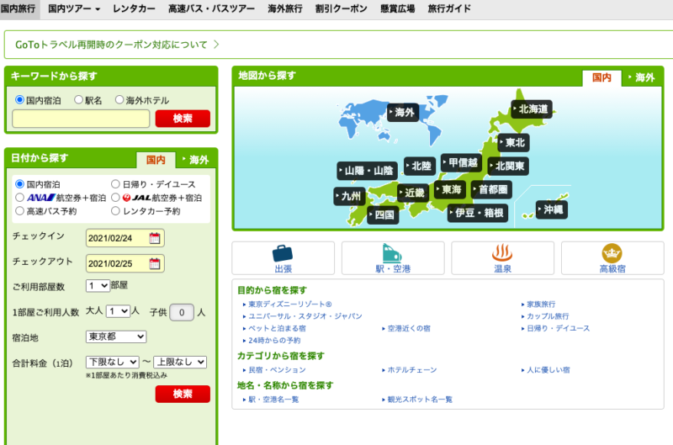Screen dimensions: 673x445
Task: Switch to 海外 tab in map panel
Action: pos(643,77)
